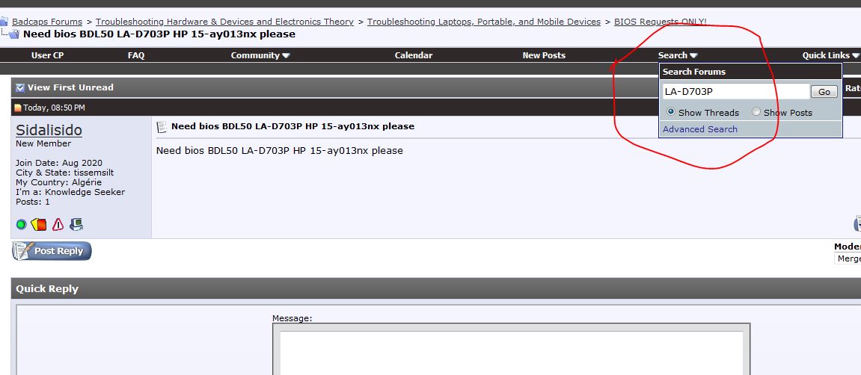Screen dimensions: 861x375
Task: Open the Sidalisido user profile link
Action: point(49,130)
